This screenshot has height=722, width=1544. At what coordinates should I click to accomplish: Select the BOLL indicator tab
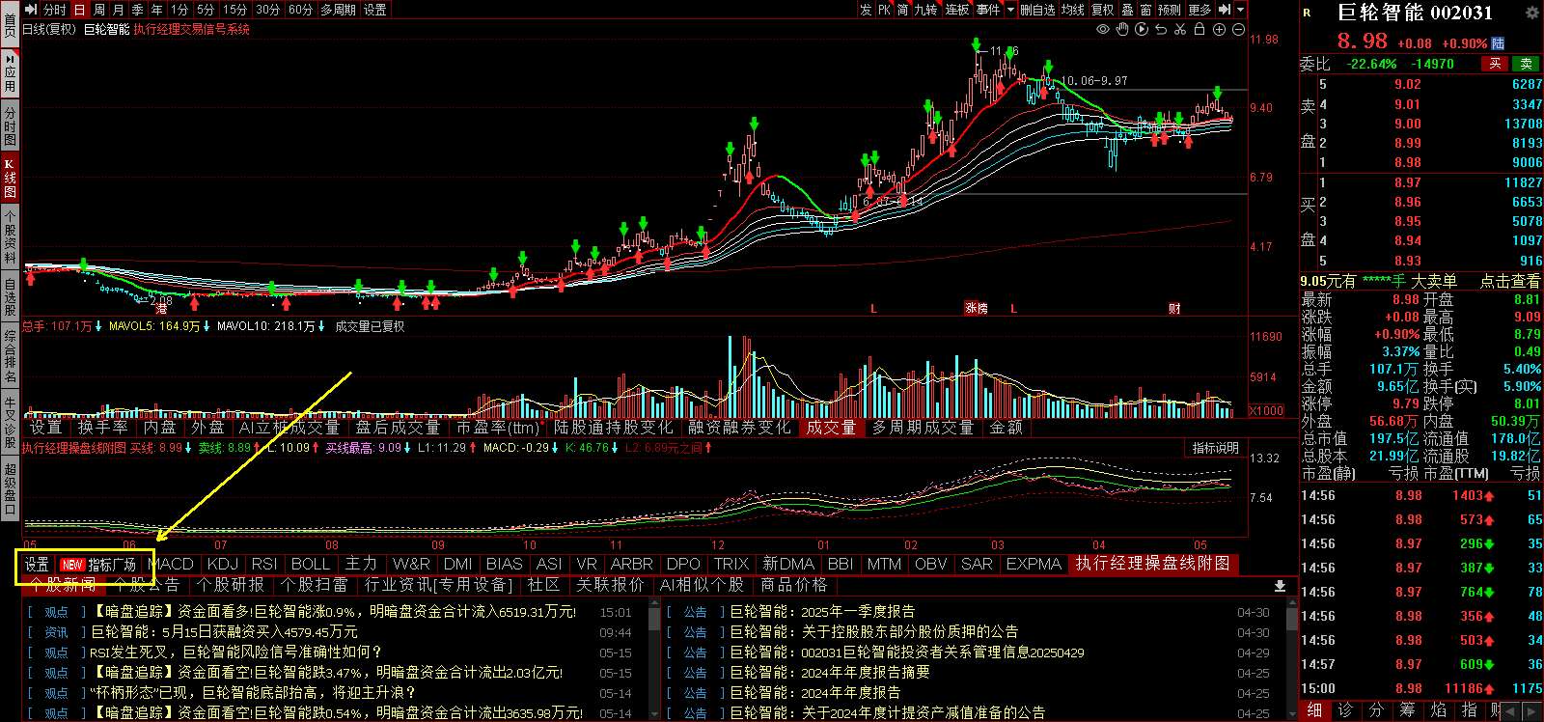point(310,564)
